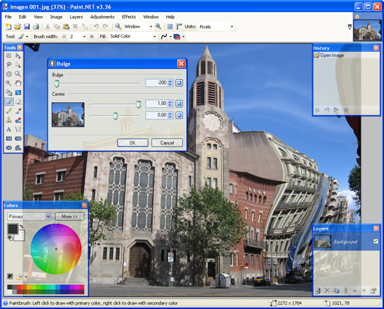Click OK in the Bulge dialog
The image size is (384, 309).
(133, 143)
